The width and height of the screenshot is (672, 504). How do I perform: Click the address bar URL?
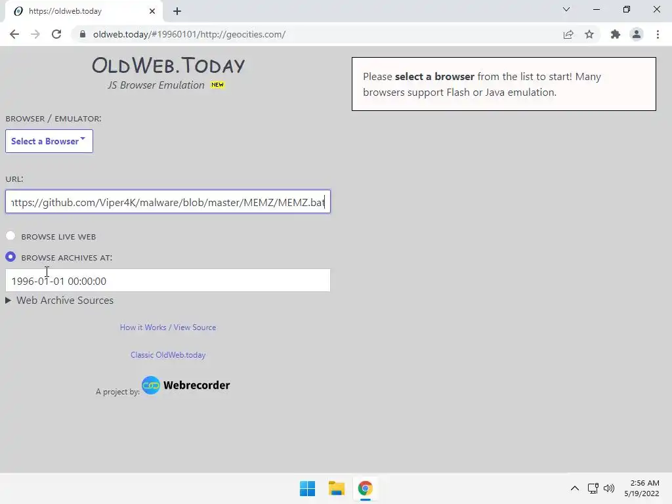pos(189,34)
